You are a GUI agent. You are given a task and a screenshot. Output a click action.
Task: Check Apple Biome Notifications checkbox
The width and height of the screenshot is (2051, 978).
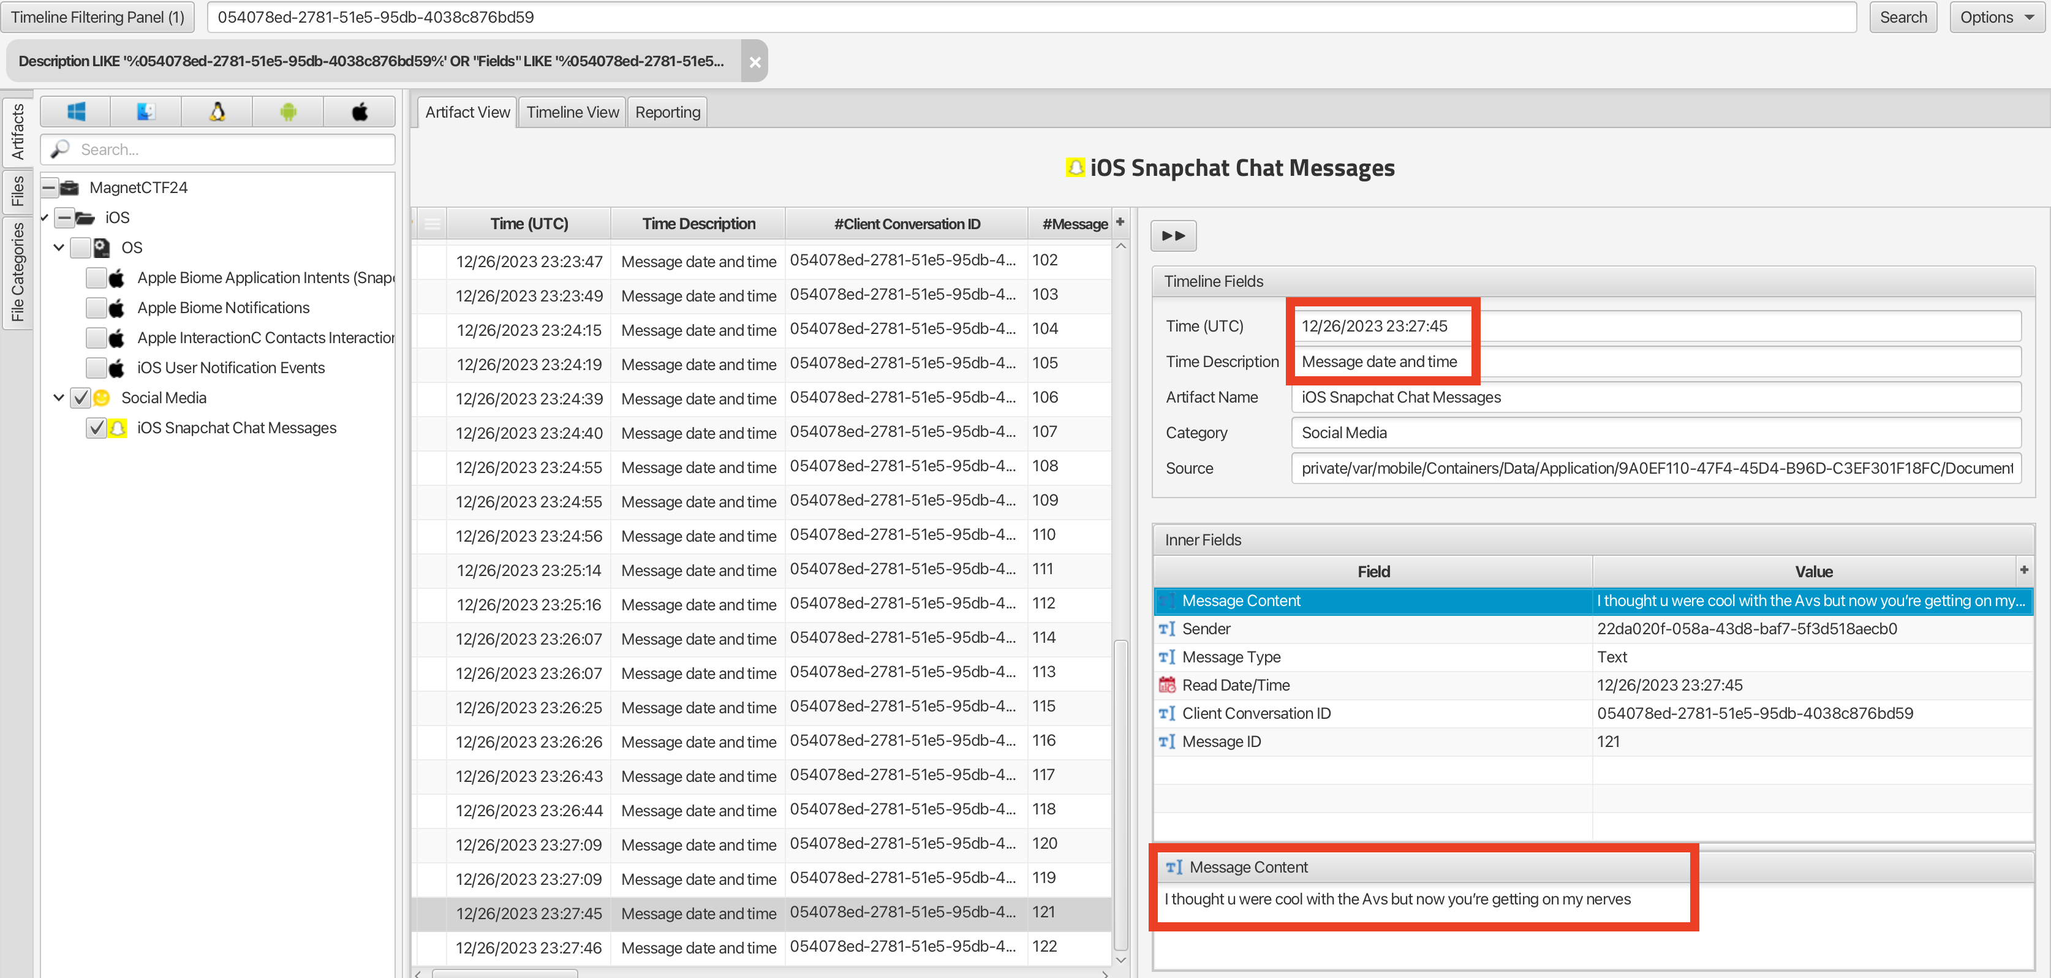coord(96,308)
